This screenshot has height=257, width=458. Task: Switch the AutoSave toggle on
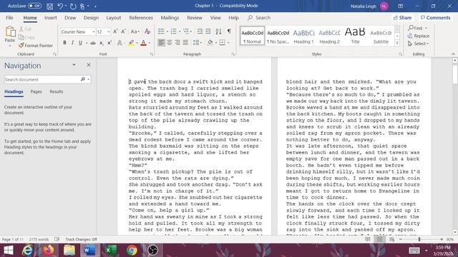pos(34,6)
